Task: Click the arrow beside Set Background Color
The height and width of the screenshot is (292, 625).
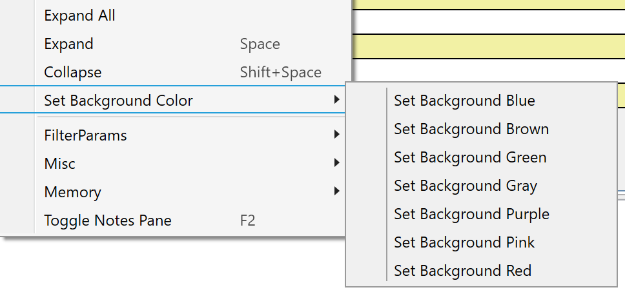Action: coord(336,100)
